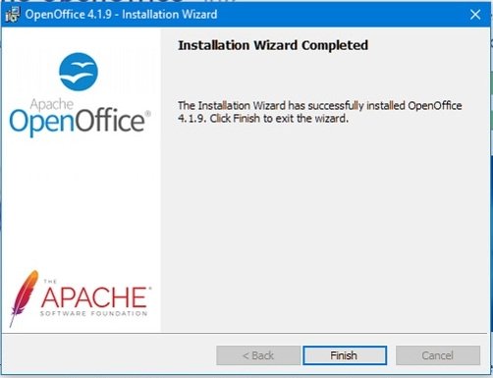This screenshot has height=378, width=493.
Task: Click the red 'APACHE' wordmark
Action: pos(94,297)
